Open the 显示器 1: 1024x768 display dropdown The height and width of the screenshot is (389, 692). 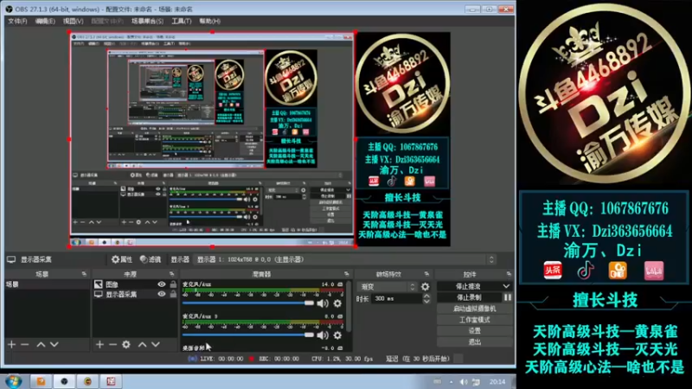[x=345, y=260]
